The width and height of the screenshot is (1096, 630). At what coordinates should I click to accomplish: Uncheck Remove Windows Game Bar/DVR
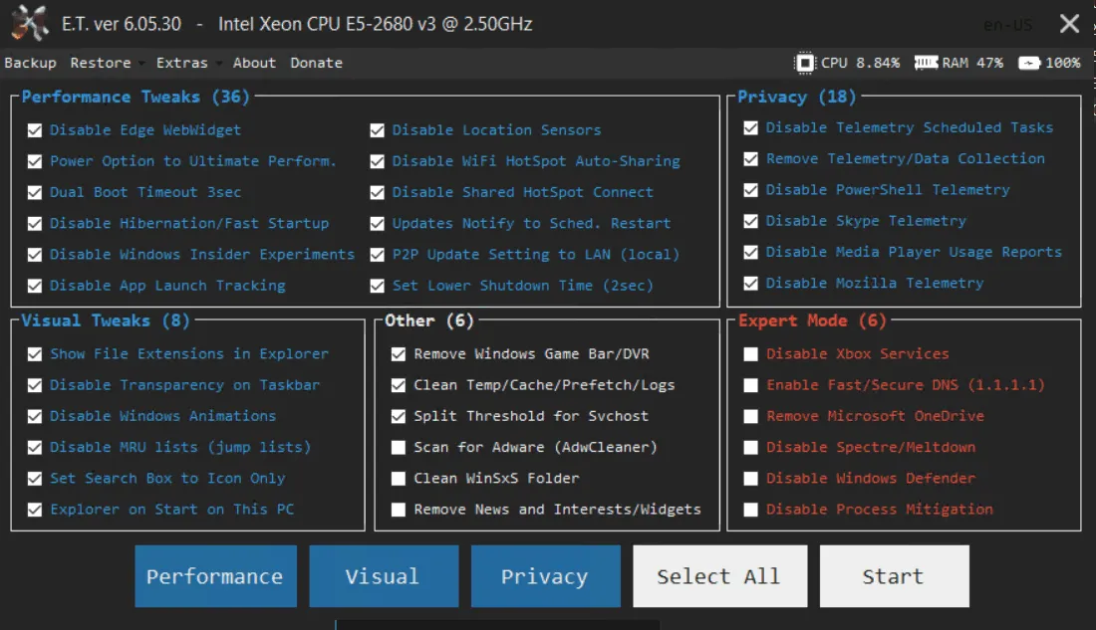click(x=399, y=354)
